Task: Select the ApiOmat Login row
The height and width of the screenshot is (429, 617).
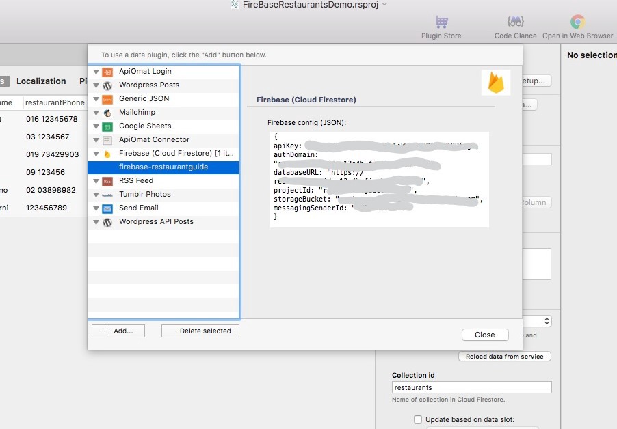Action: pyautogui.click(x=163, y=72)
